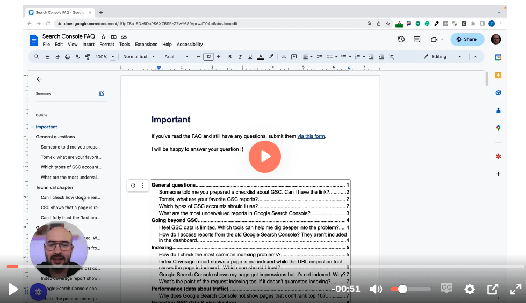
Task: Open table of contents more options
Action: pyautogui.click(x=142, y=186)
